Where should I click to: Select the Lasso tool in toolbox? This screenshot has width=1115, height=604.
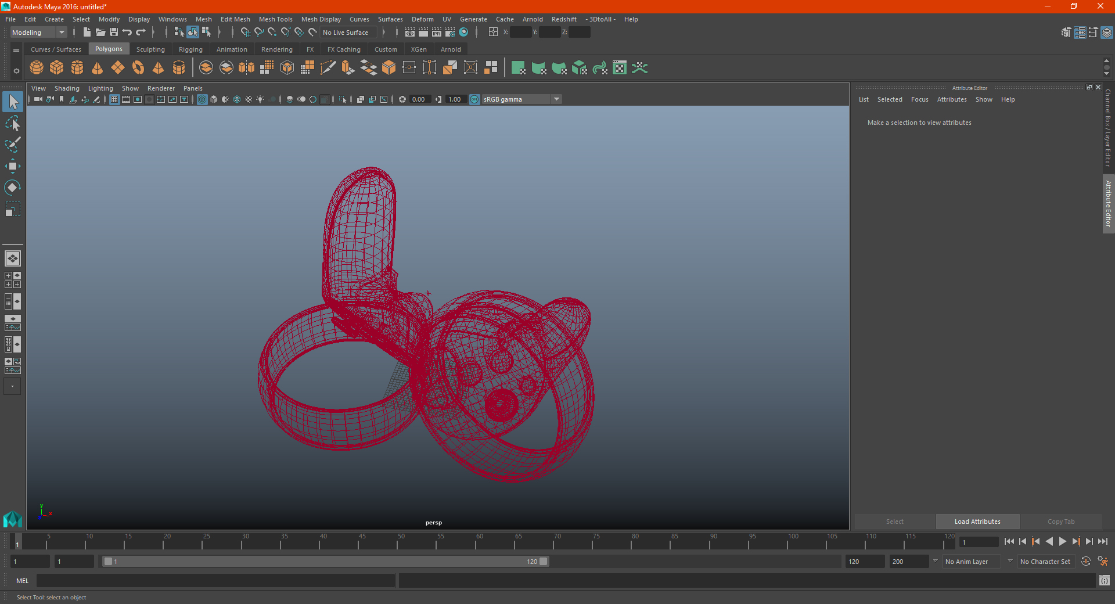(12, 123)
